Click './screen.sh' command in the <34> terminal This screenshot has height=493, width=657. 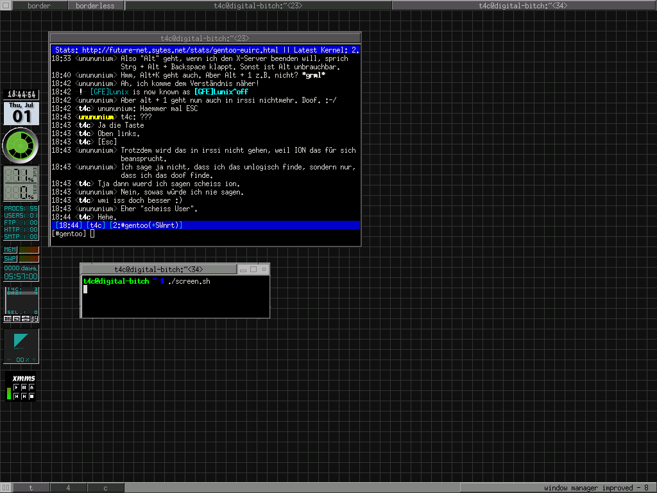pyautogui.click(x=189, y=281)
